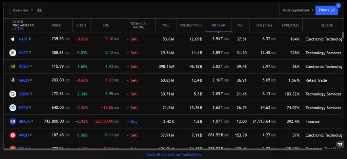Open the BRK.A ticker link

24,121
